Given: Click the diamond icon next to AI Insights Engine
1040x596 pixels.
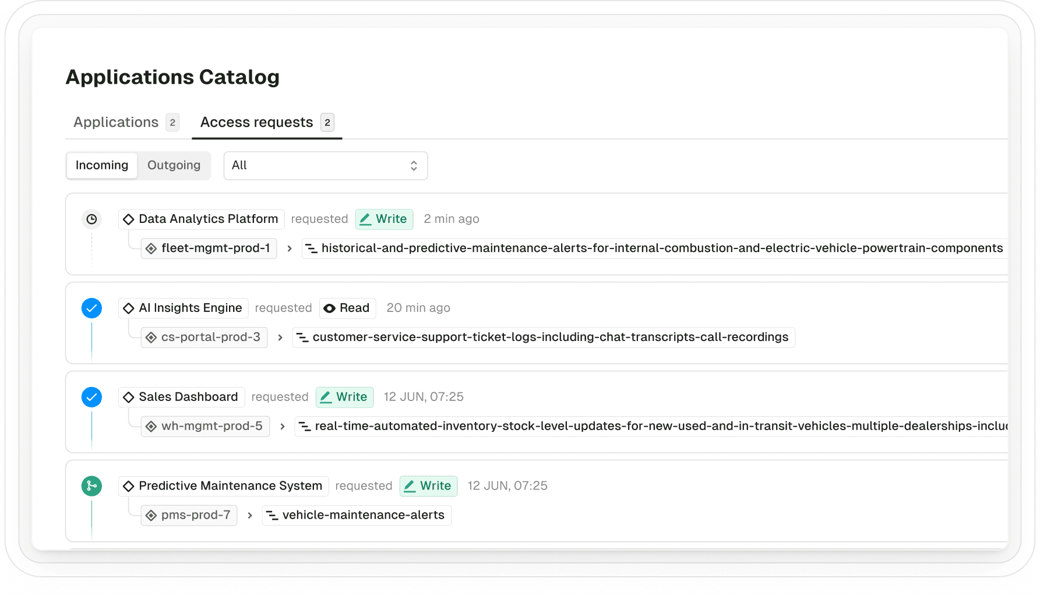Looking at the screenshot, I should point(129,308).
